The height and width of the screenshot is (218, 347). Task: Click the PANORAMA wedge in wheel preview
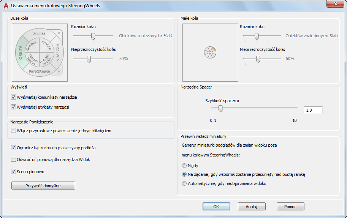(x=40, y=71)
